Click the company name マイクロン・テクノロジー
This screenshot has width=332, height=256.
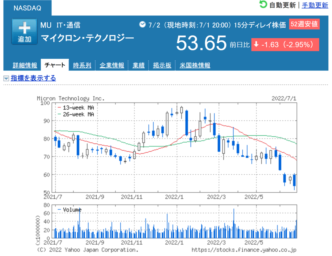coord(87,37)
